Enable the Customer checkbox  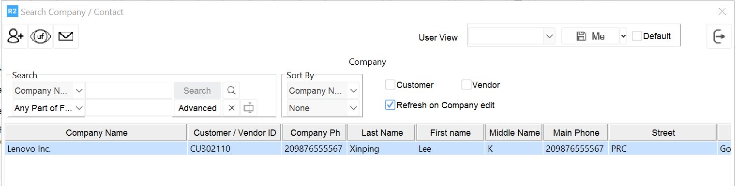391,85
